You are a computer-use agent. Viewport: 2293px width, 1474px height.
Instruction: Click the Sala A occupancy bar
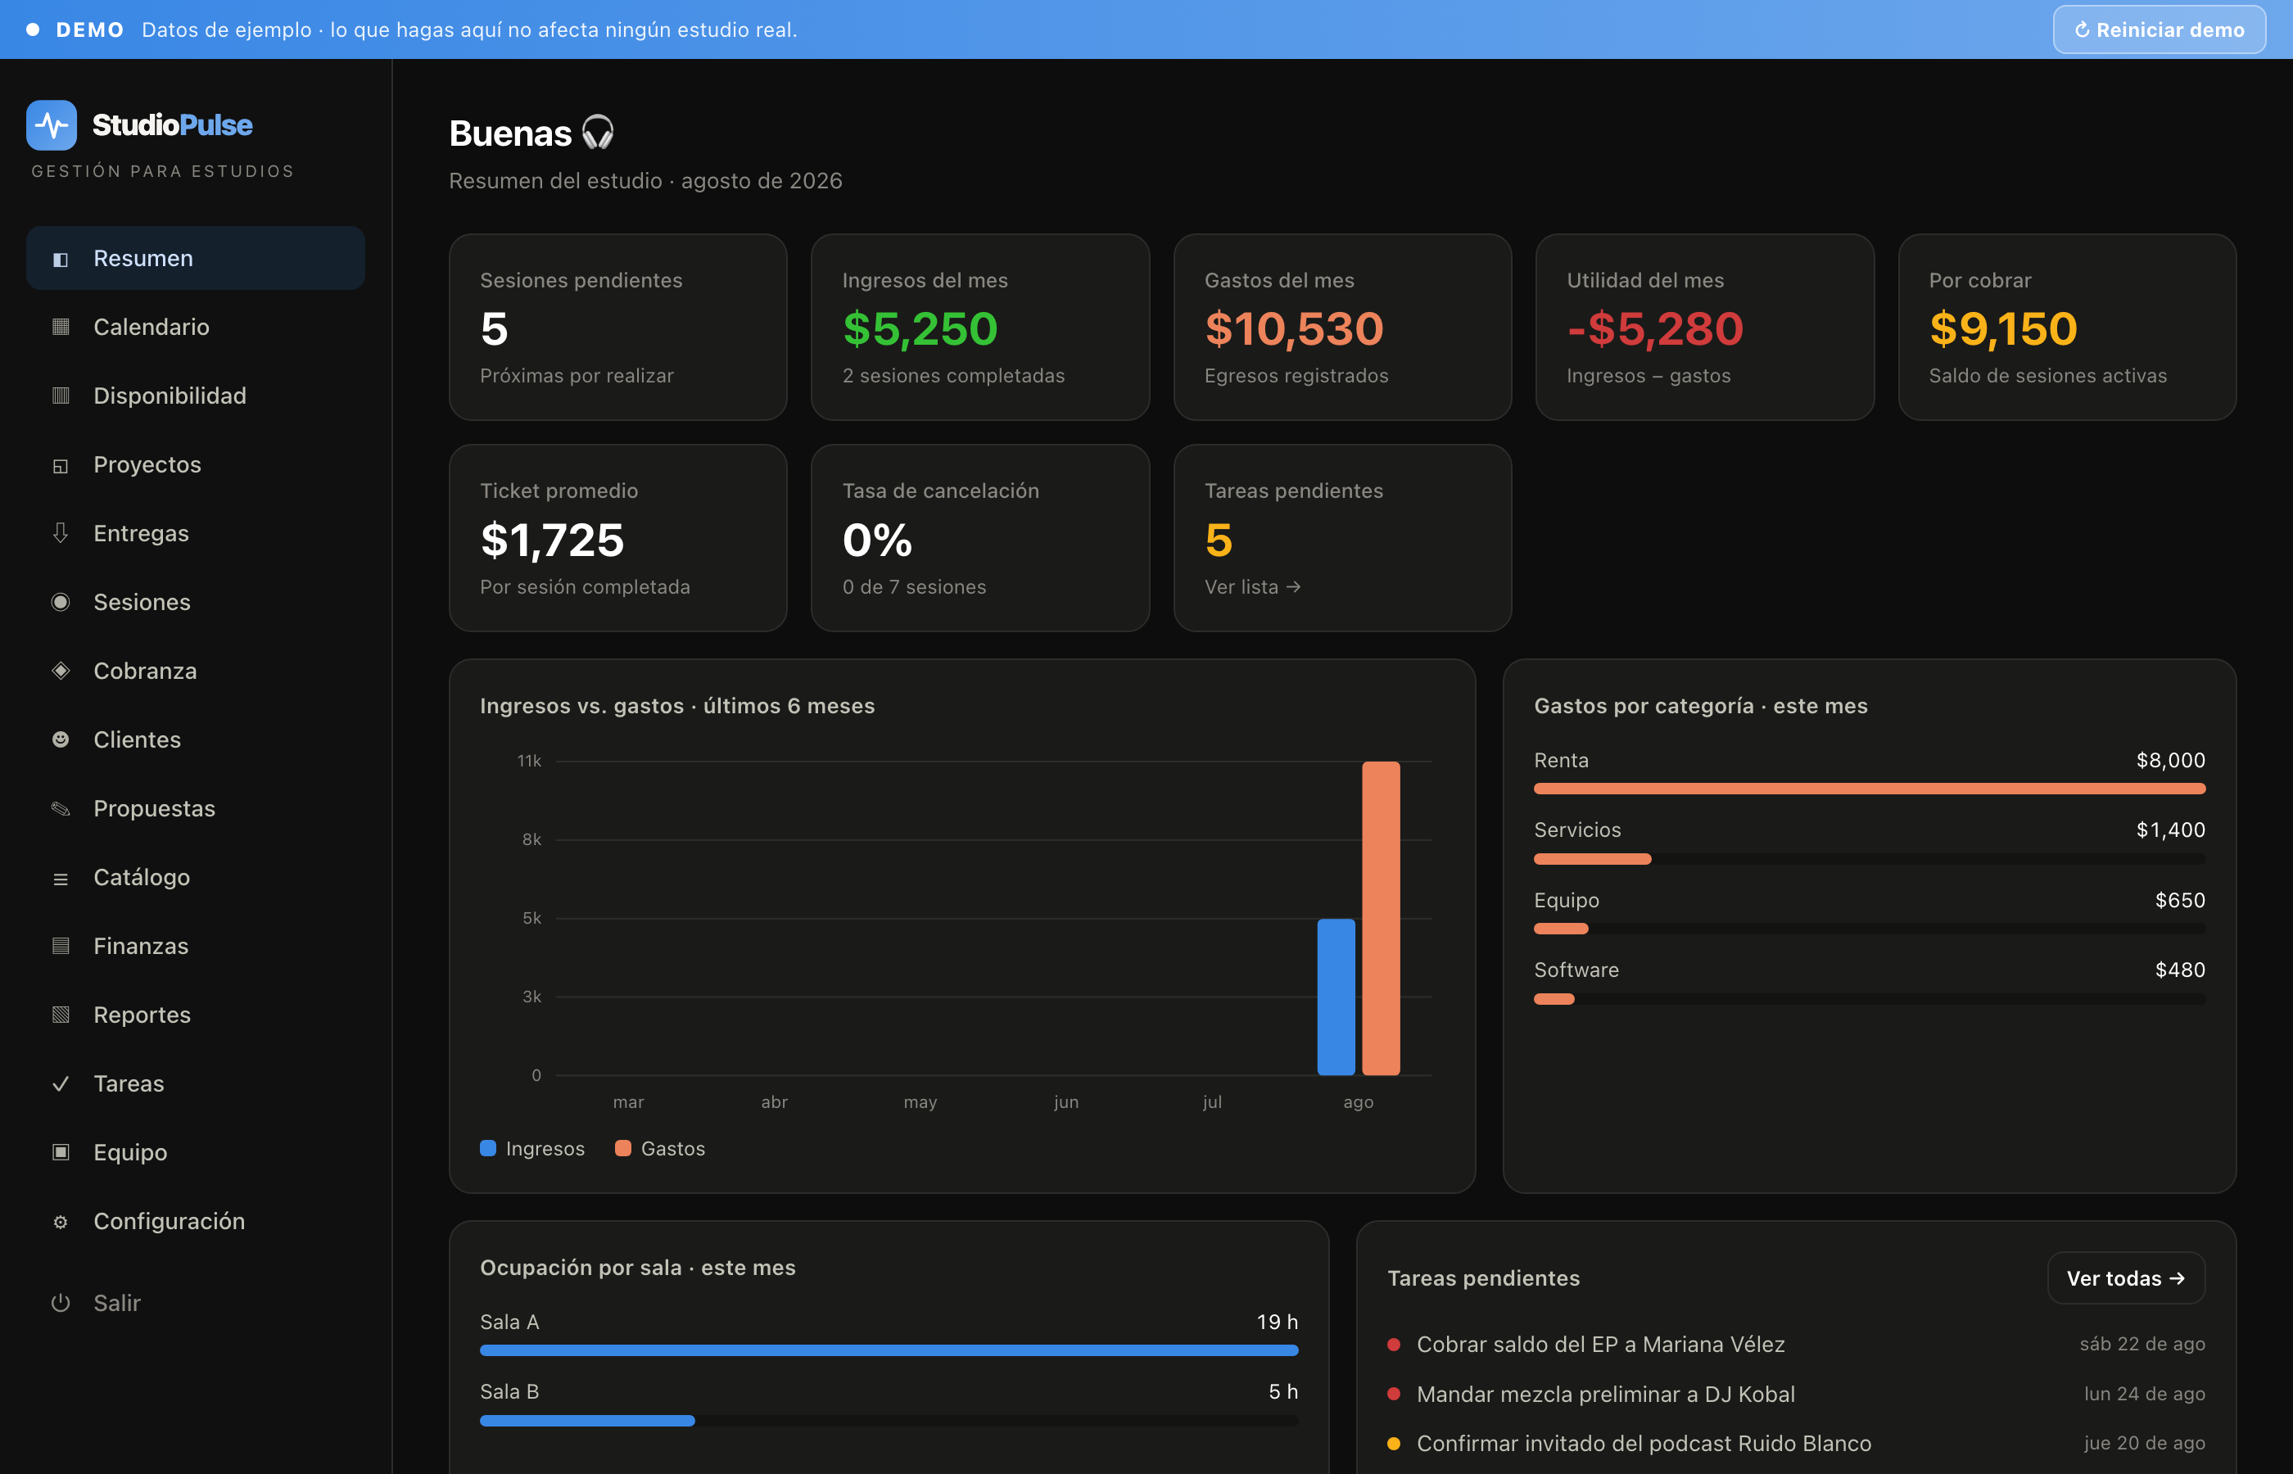point(889,1350)
